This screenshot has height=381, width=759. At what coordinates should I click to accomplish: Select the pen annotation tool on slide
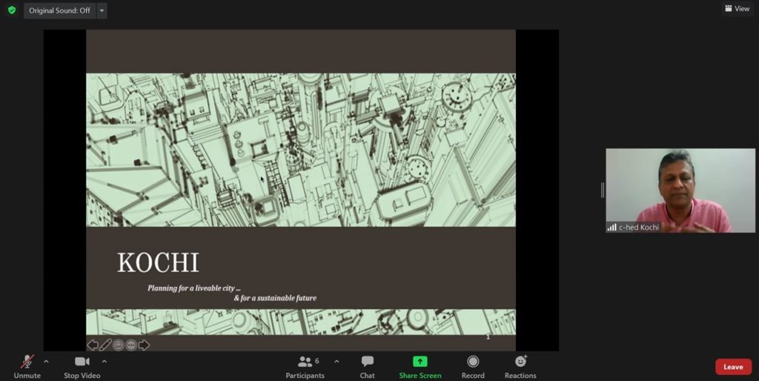pos(105,345)
